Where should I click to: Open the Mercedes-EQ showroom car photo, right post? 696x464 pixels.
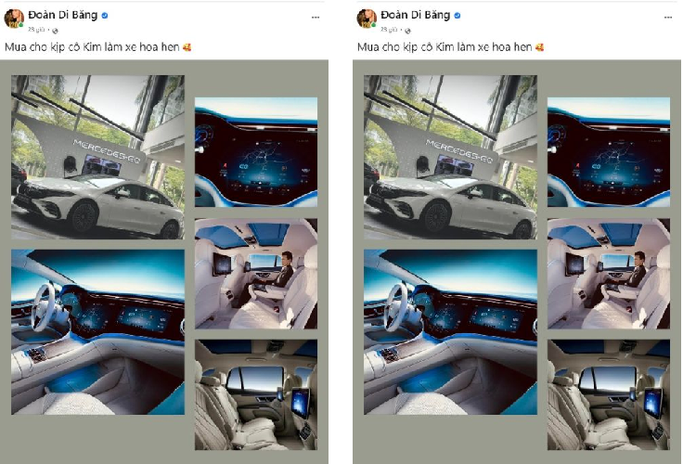(450, 157)
